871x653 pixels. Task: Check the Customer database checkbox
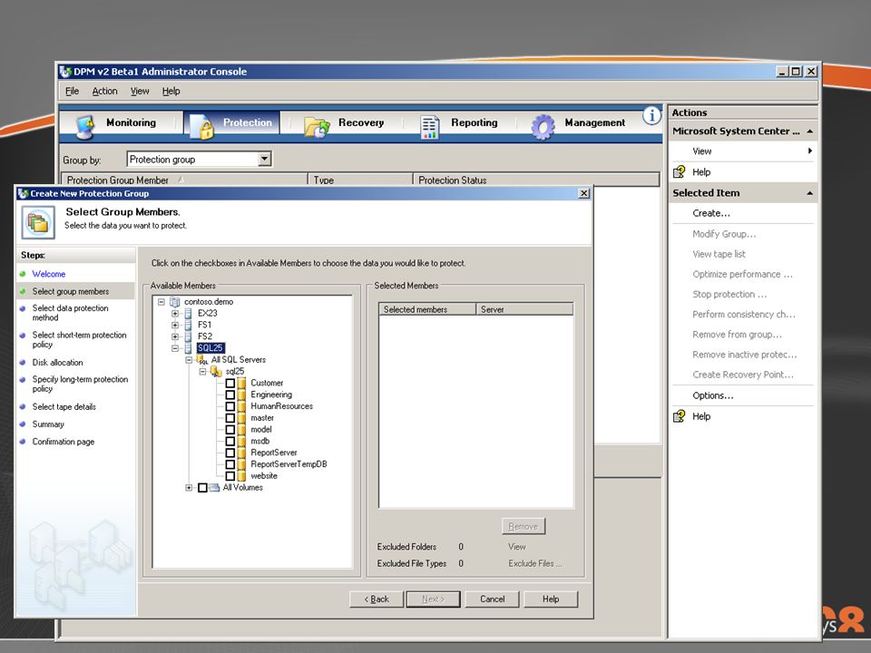tap(230, 383)
